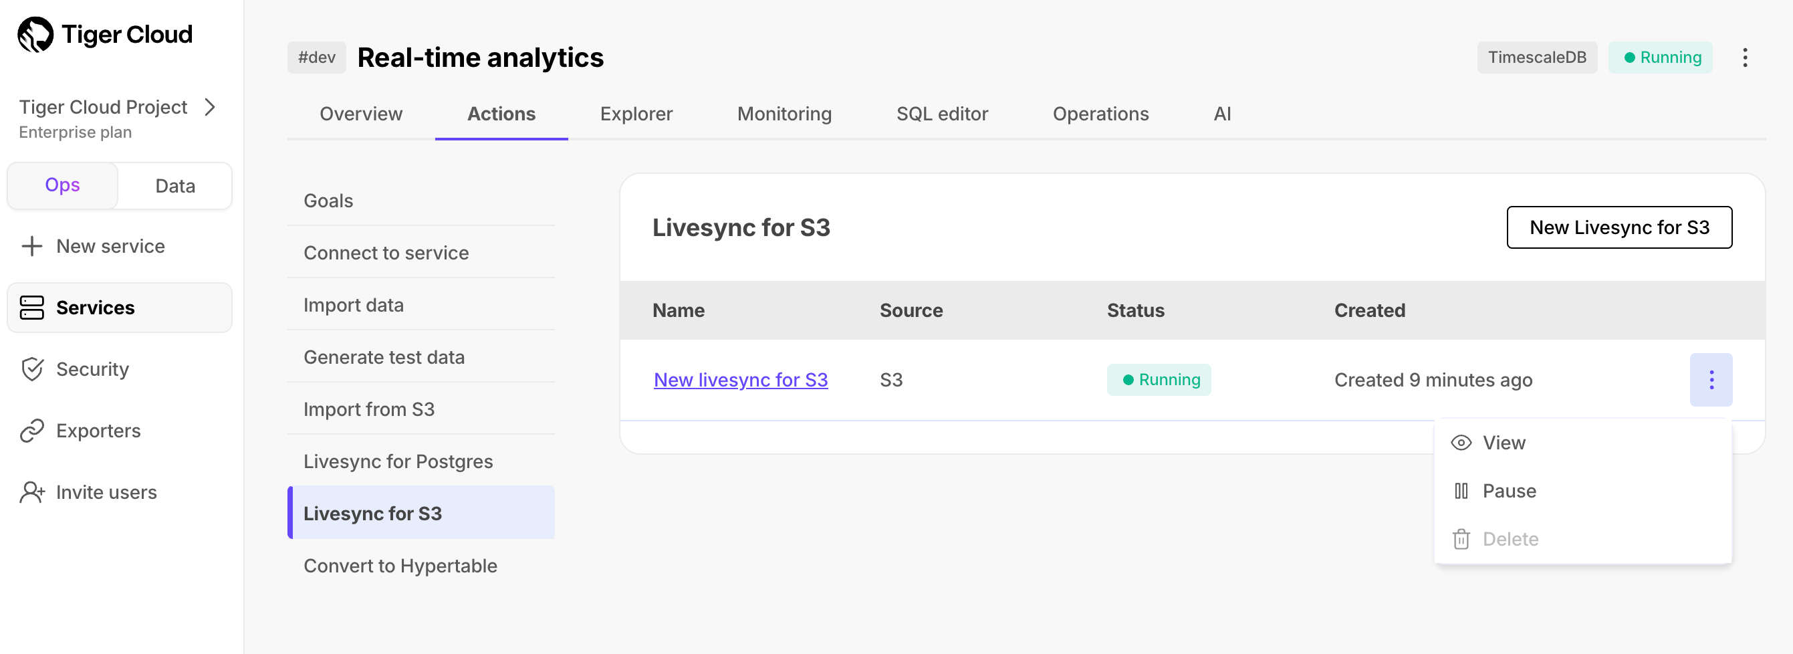Click the Created column header
This screenshot has width=1793, height=654.
click(x=1369, y=310)
